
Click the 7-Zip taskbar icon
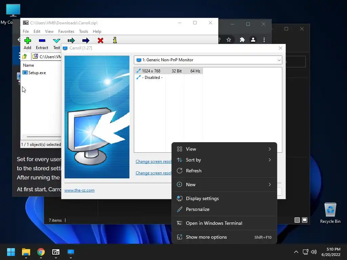56,252
